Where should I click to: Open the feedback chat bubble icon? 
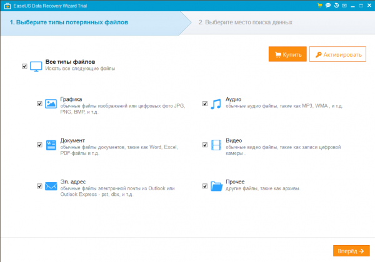coord(328,5)
